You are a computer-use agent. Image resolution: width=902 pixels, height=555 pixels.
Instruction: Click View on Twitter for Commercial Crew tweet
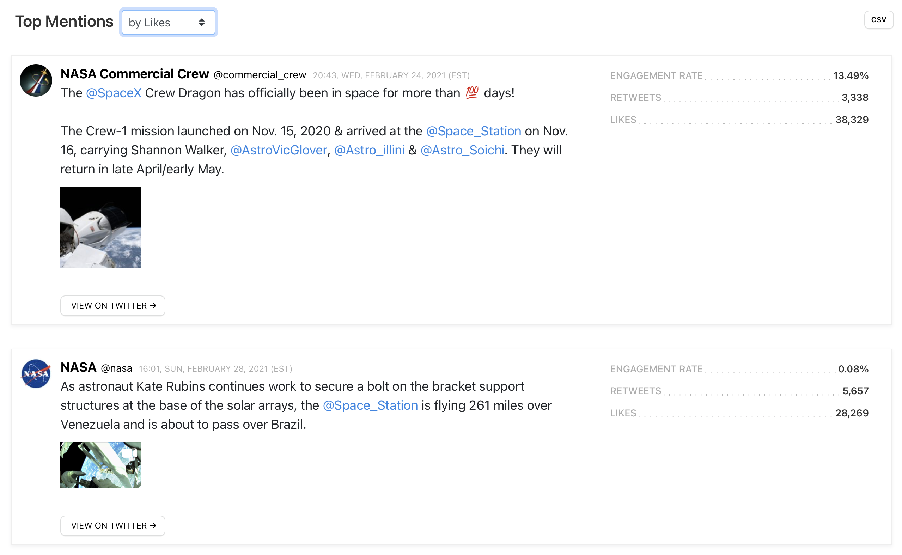click(x=112, y=305)
